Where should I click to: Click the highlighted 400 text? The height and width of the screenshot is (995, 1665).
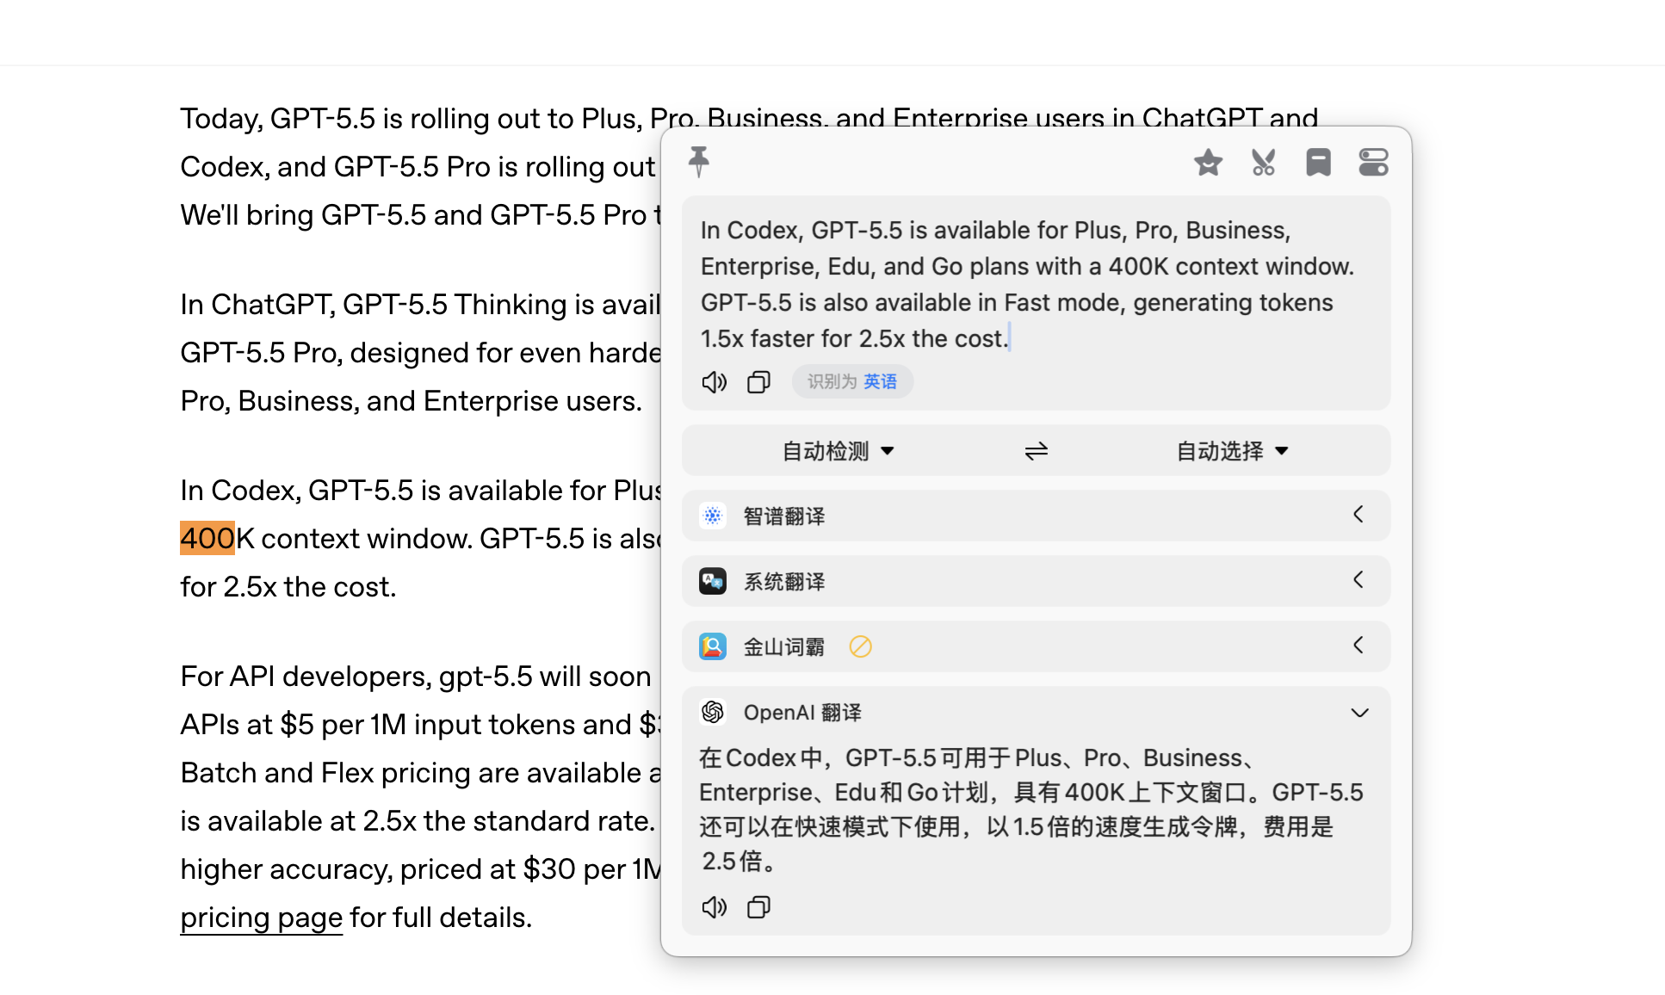207,539
